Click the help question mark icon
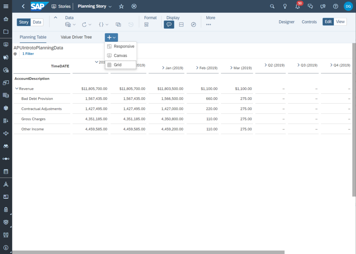The image size is (356, 254). coord(335,6)
